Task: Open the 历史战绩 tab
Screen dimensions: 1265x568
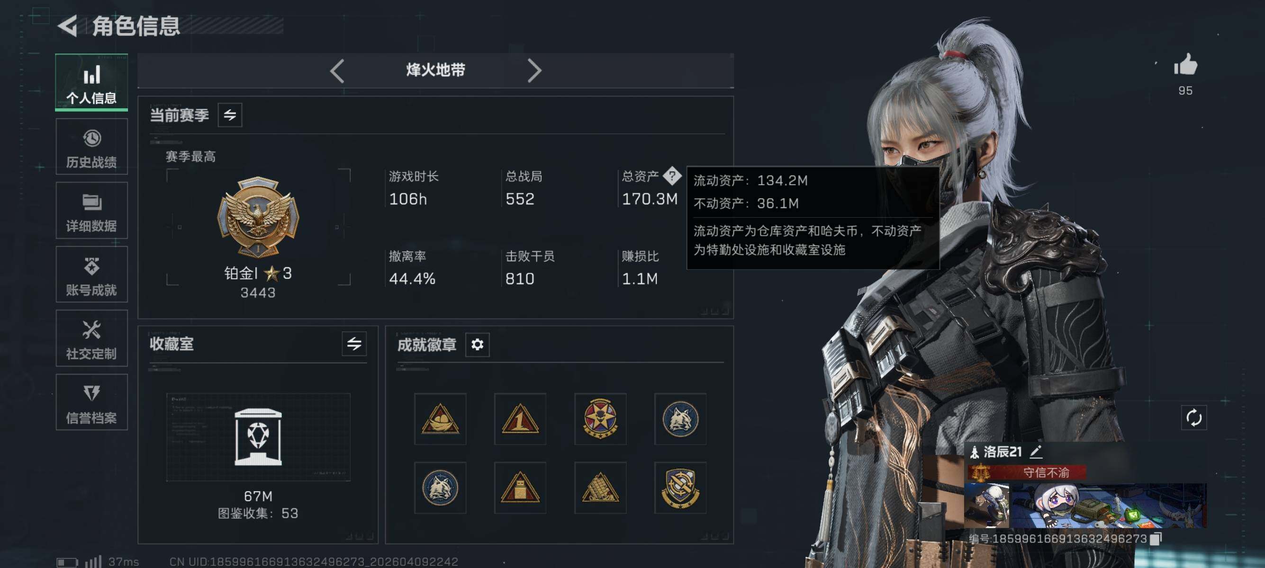Action: 92,147
